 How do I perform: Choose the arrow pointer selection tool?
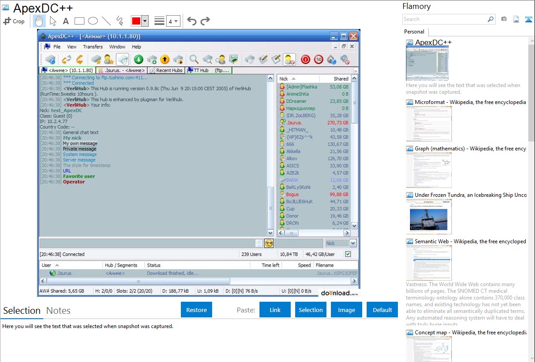coord(53,21)
